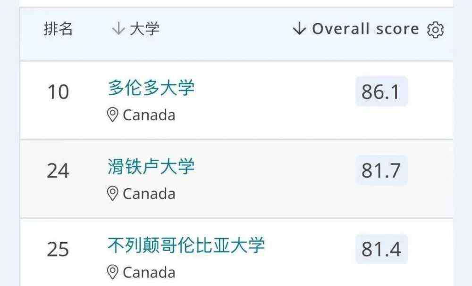
Task: Select rank 10 row number
Action: click(58, 91)
